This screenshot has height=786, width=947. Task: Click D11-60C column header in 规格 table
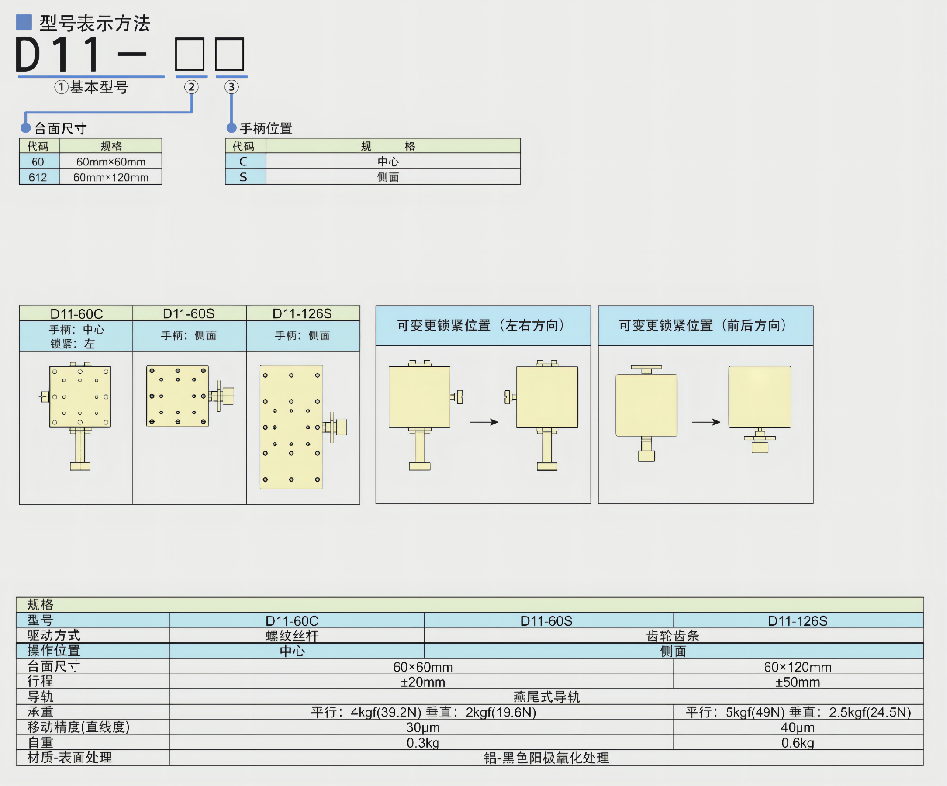292,621
